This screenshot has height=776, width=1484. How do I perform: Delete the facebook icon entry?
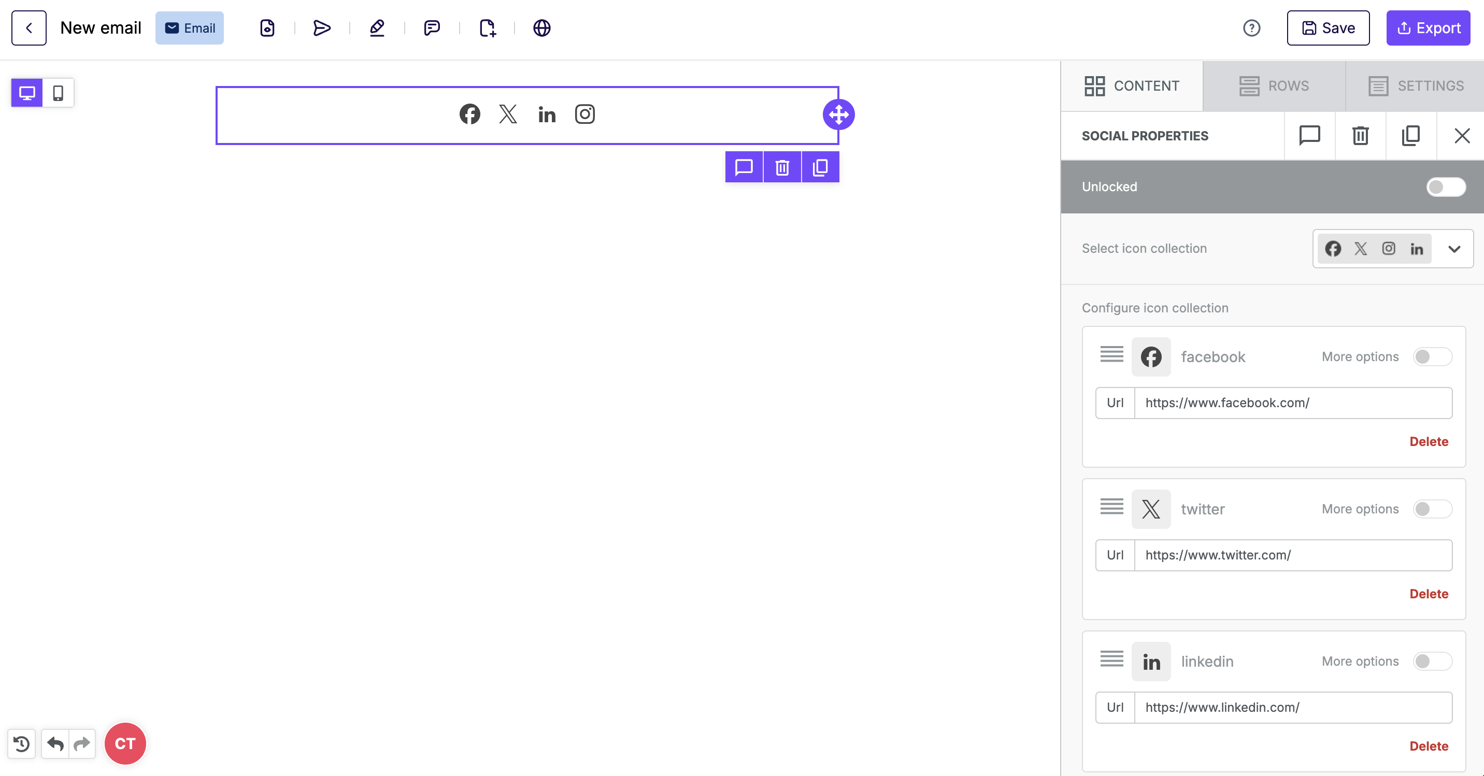coord(1429,441)
